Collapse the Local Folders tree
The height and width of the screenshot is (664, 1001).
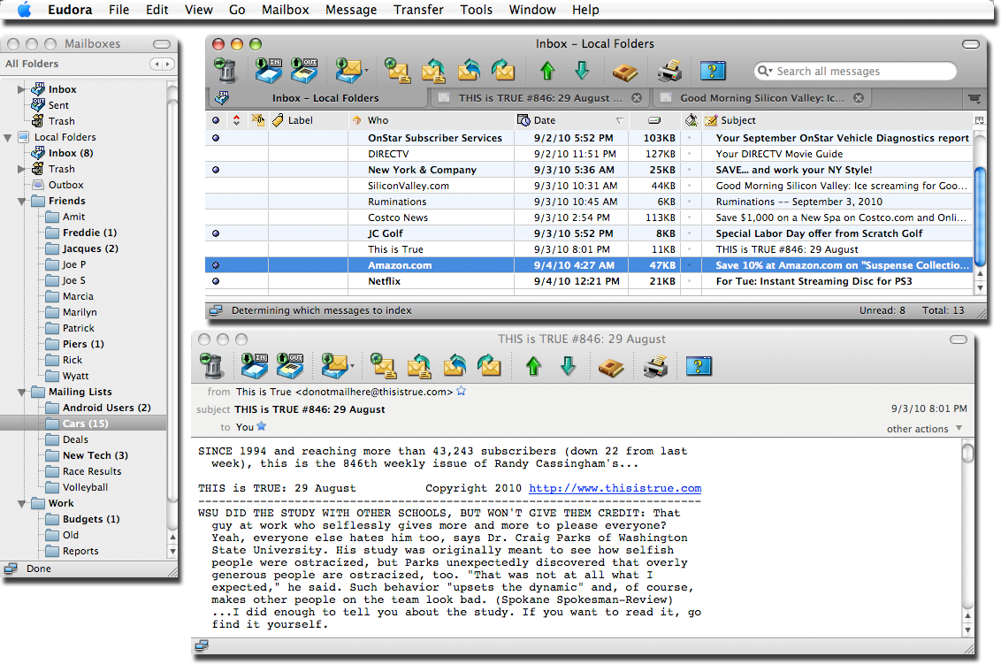[x=7, y=137]
